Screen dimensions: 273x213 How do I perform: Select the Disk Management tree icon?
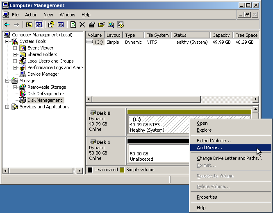[x=23, y=100]
